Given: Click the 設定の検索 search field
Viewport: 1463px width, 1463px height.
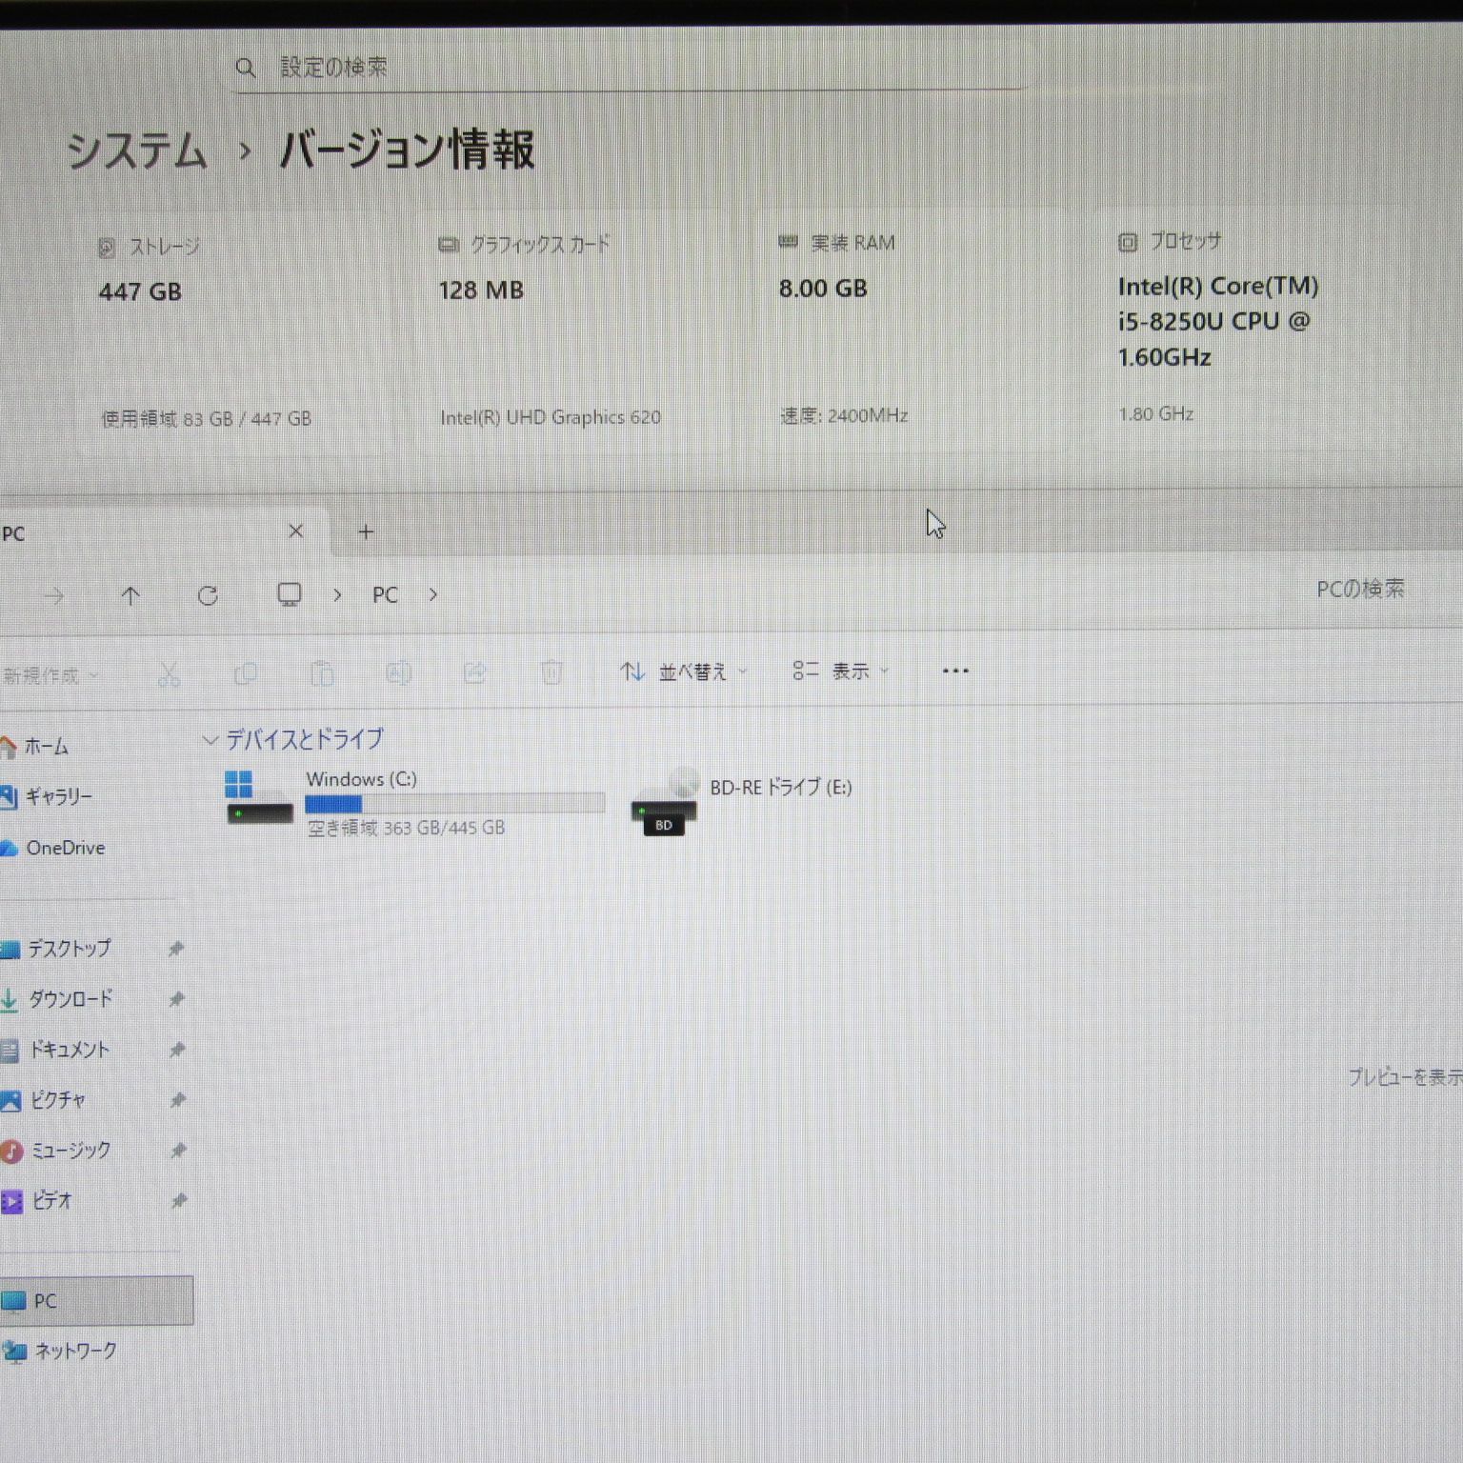Looking at the screenshot, I should point(629,68).
